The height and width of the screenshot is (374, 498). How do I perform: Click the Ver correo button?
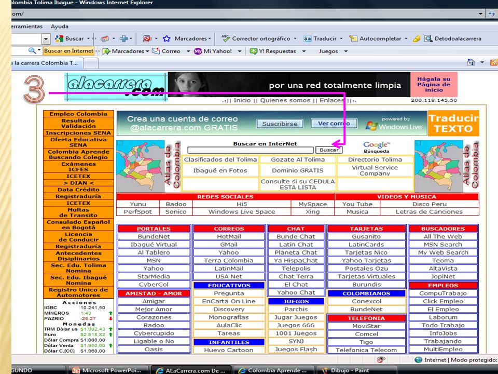point(334,124)
